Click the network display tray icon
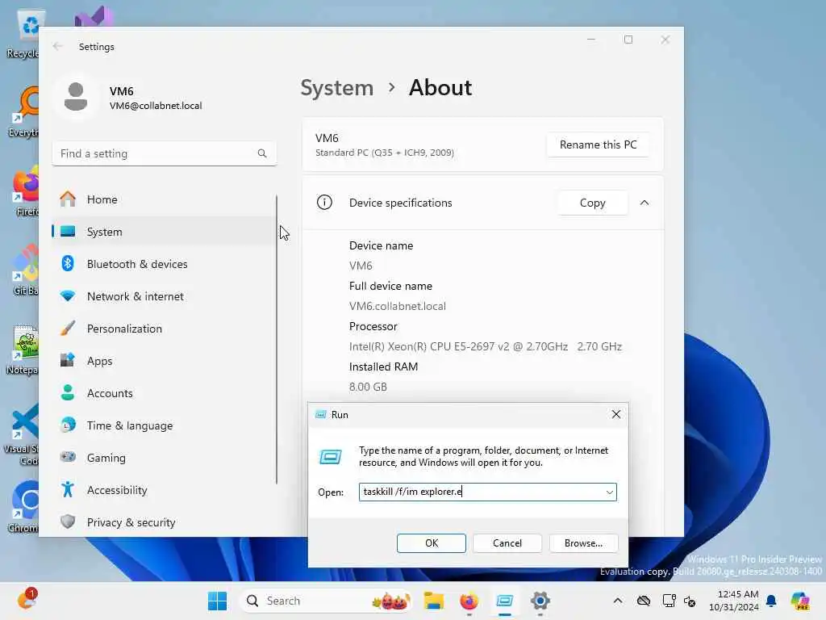The width and height of the screenshot is (826, 620). pos(669,601)
